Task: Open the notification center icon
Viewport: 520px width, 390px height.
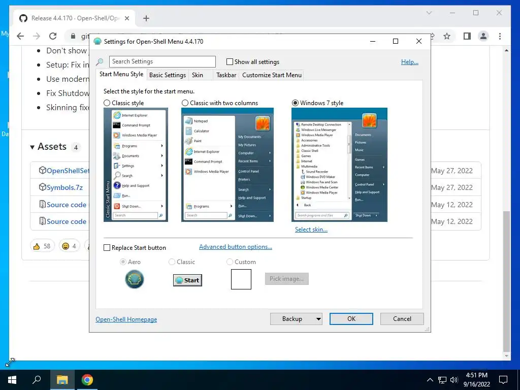Action: pyautogui.click(x=503, y=380)
